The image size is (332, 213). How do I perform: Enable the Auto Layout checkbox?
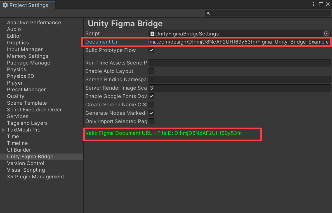151,71
